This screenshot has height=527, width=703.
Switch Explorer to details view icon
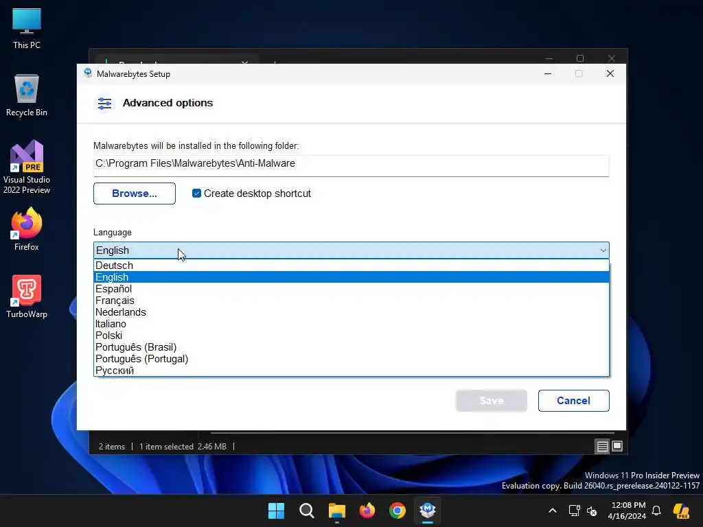(602, 446)
